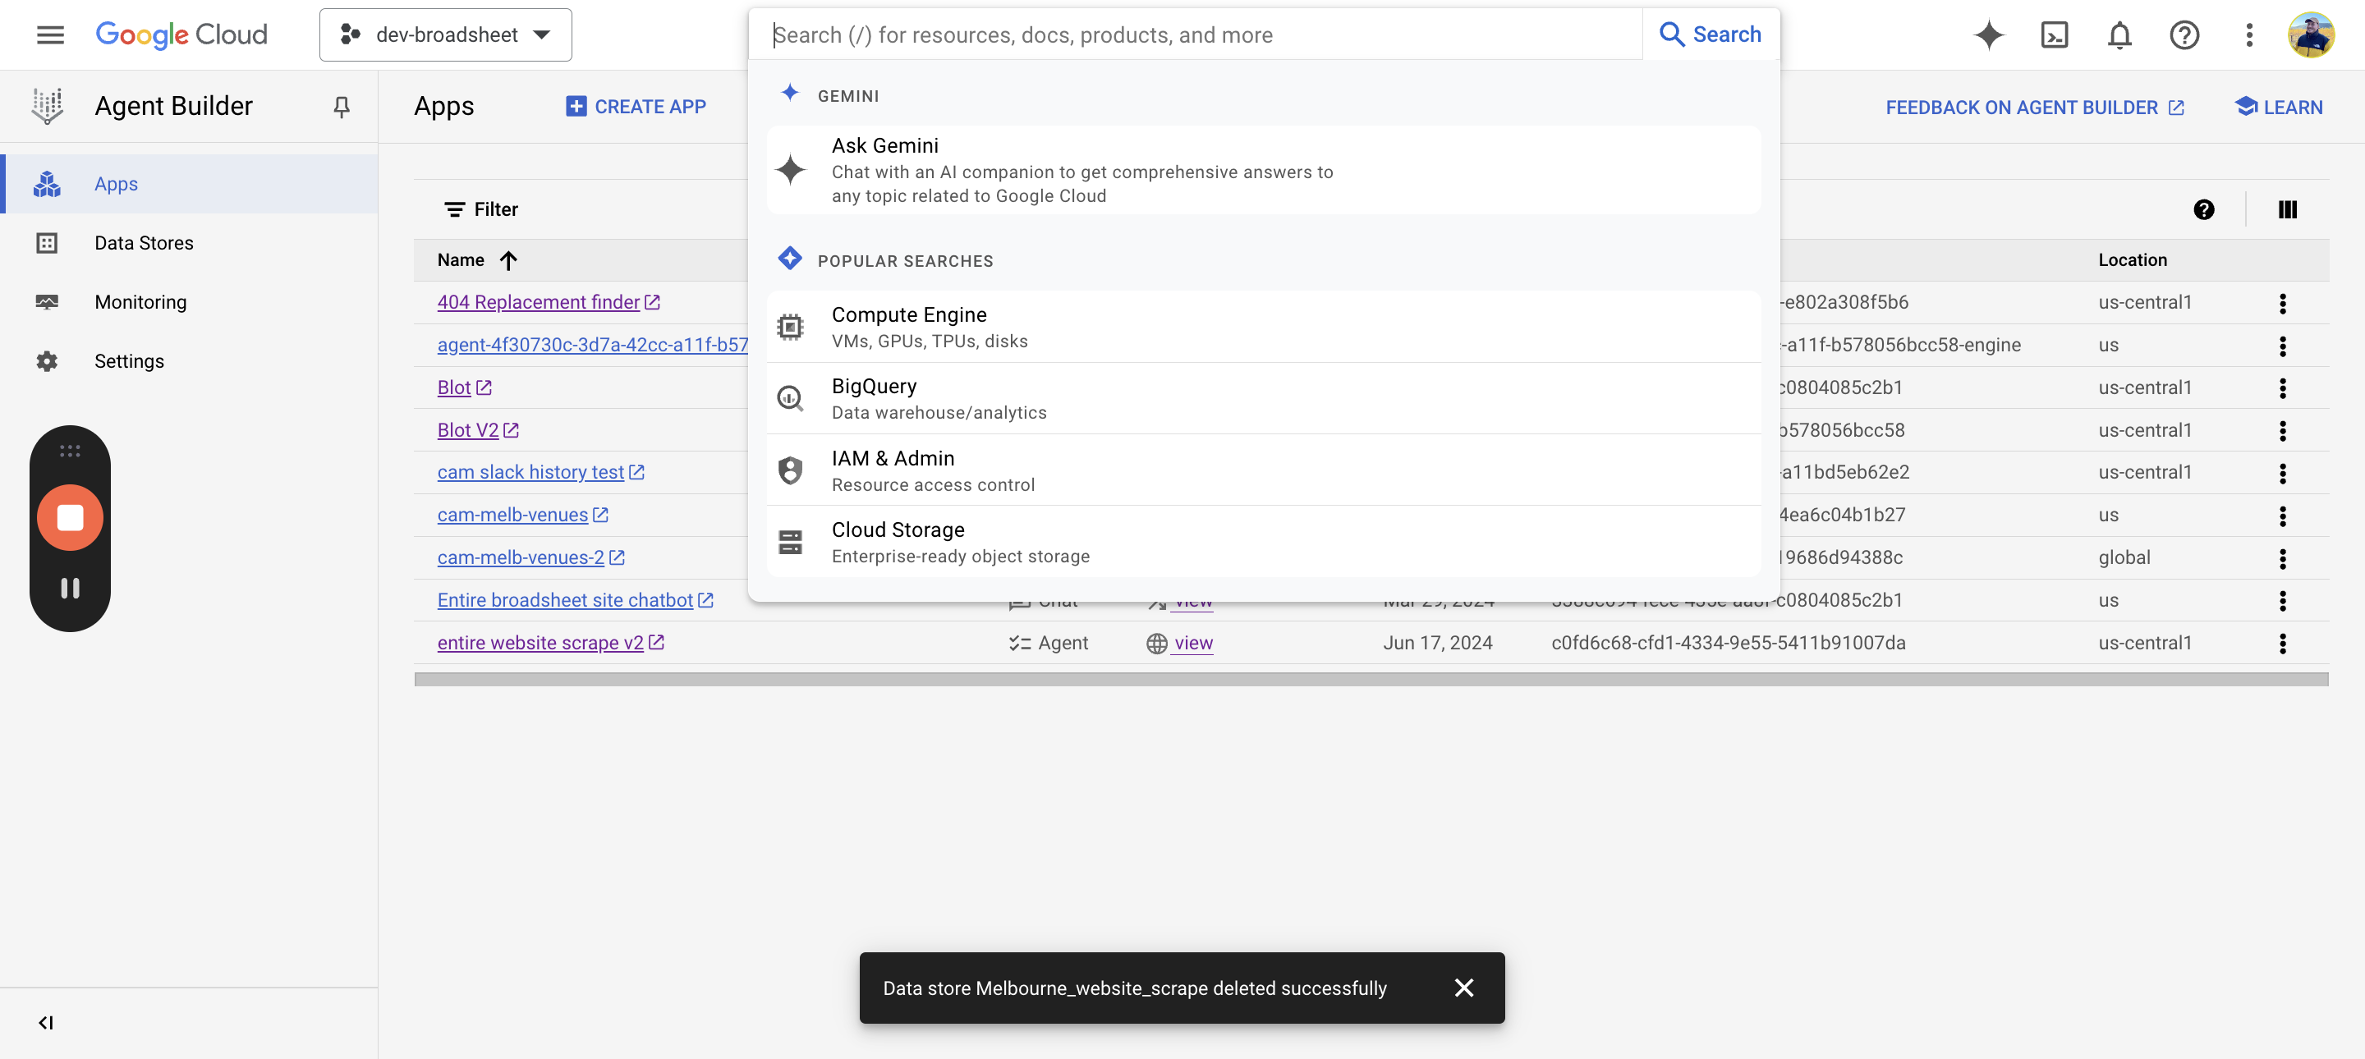Click view link for entire website scrape v2
The image size is (2365, 1059).
tap(1192, 642)
